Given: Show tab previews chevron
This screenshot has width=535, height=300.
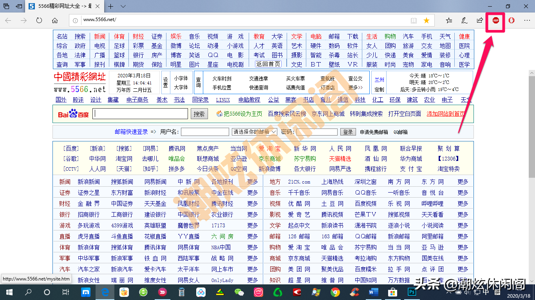Looking at the screenshot, I should pos(123,6).
